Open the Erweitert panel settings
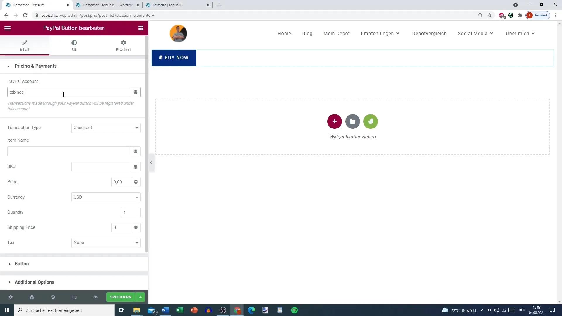 click(x=123, y=45)
